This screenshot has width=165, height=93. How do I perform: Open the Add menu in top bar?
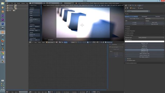[x=15, y=3]
